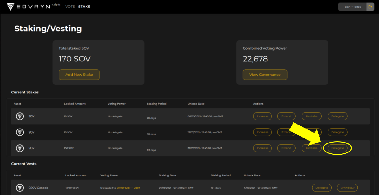Unstake the 28 days SOV stake
This screenshot has width=379, height=195.
[x=312, y=116]
